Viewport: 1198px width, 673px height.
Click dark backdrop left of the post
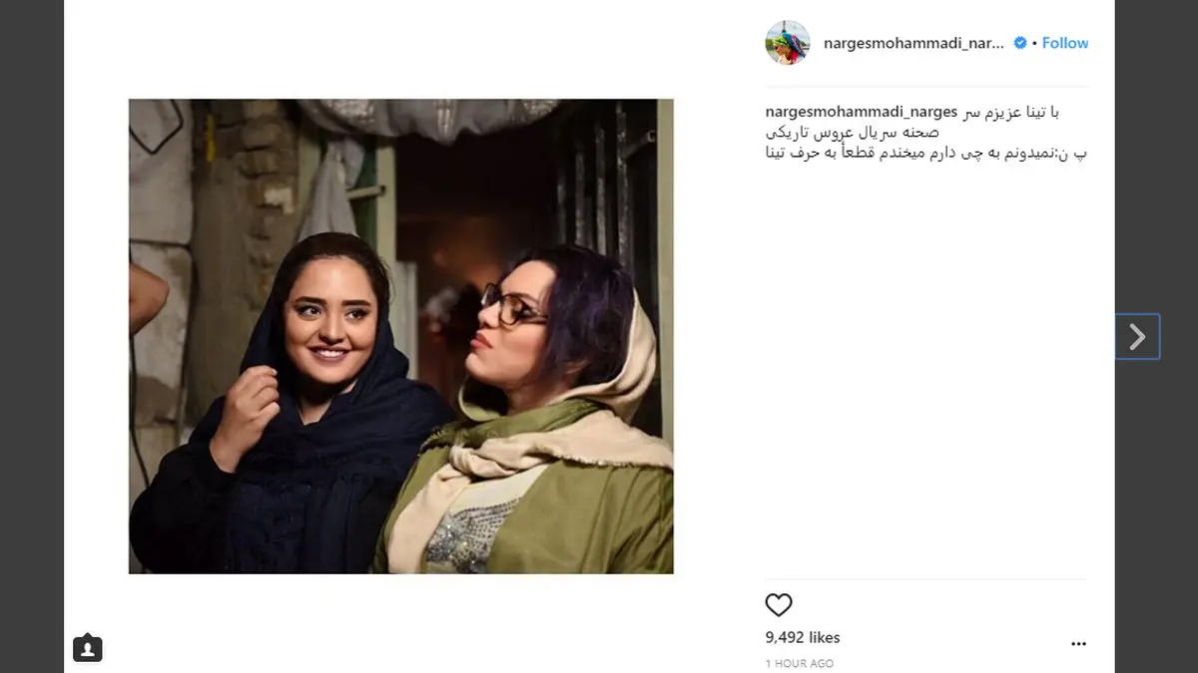coord(32,336)
